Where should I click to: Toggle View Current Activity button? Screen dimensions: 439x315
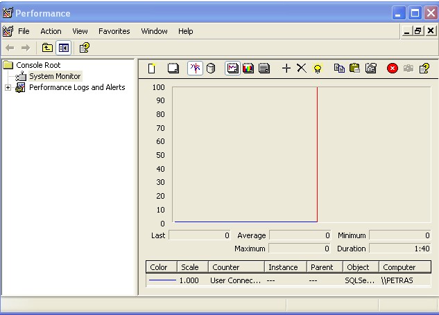click(195, 69)
